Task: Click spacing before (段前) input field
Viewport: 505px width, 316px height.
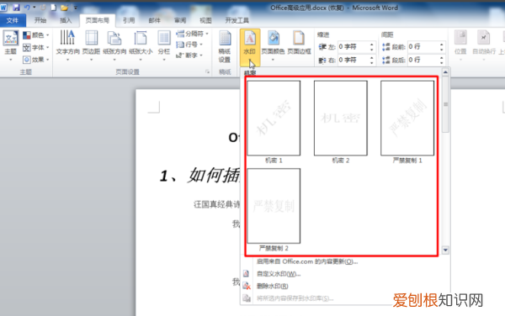Action: coord(423,47)
